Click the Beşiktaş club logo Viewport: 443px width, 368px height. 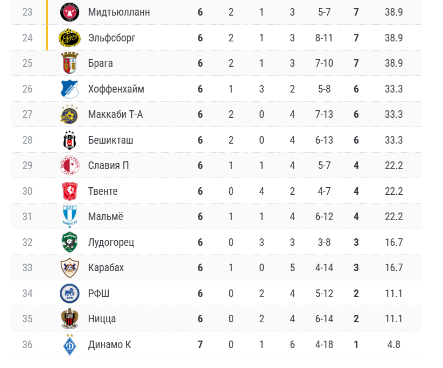point(69,140)
